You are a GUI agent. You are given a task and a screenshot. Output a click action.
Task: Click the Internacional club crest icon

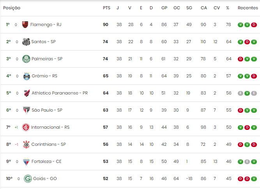pos(26,127)
